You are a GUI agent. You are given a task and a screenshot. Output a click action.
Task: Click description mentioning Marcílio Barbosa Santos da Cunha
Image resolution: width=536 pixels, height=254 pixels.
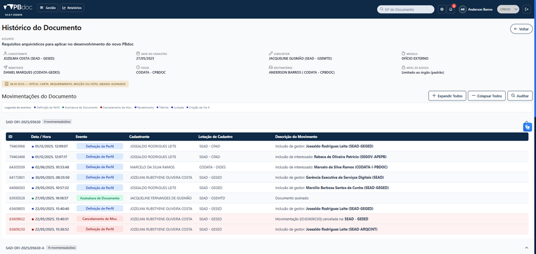[x=332, y=188]
